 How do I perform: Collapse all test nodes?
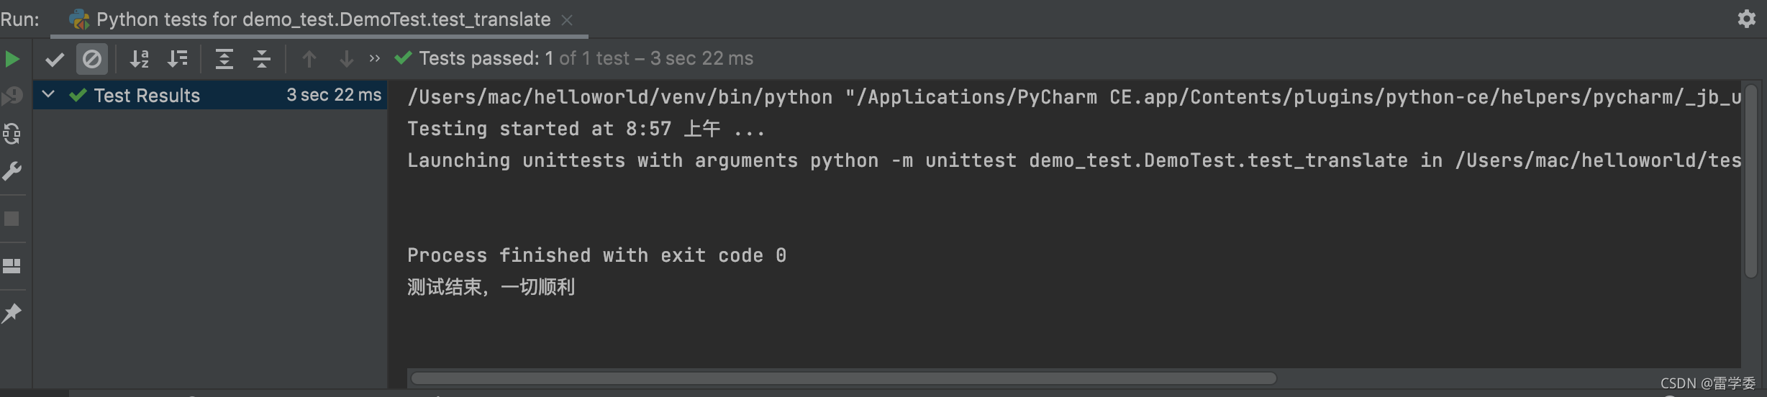tap(262, 59)
